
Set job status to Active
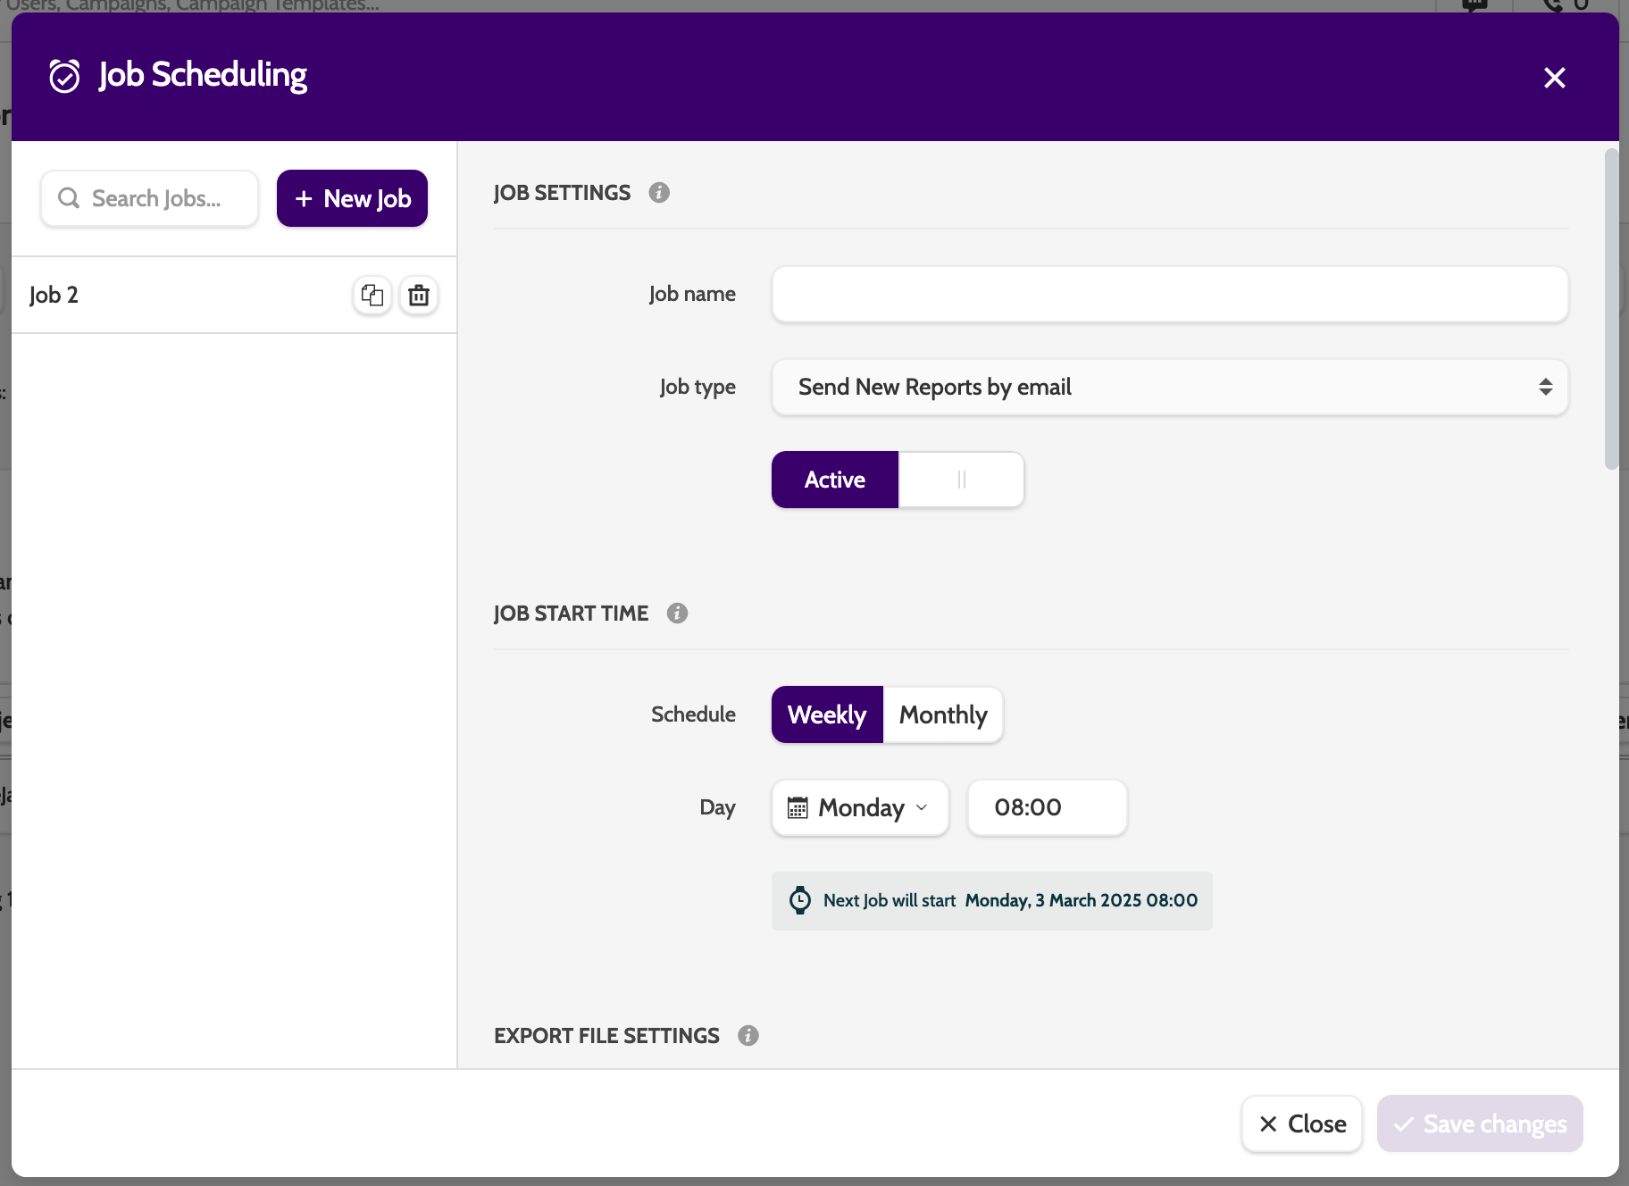click(x=835, y=480)
